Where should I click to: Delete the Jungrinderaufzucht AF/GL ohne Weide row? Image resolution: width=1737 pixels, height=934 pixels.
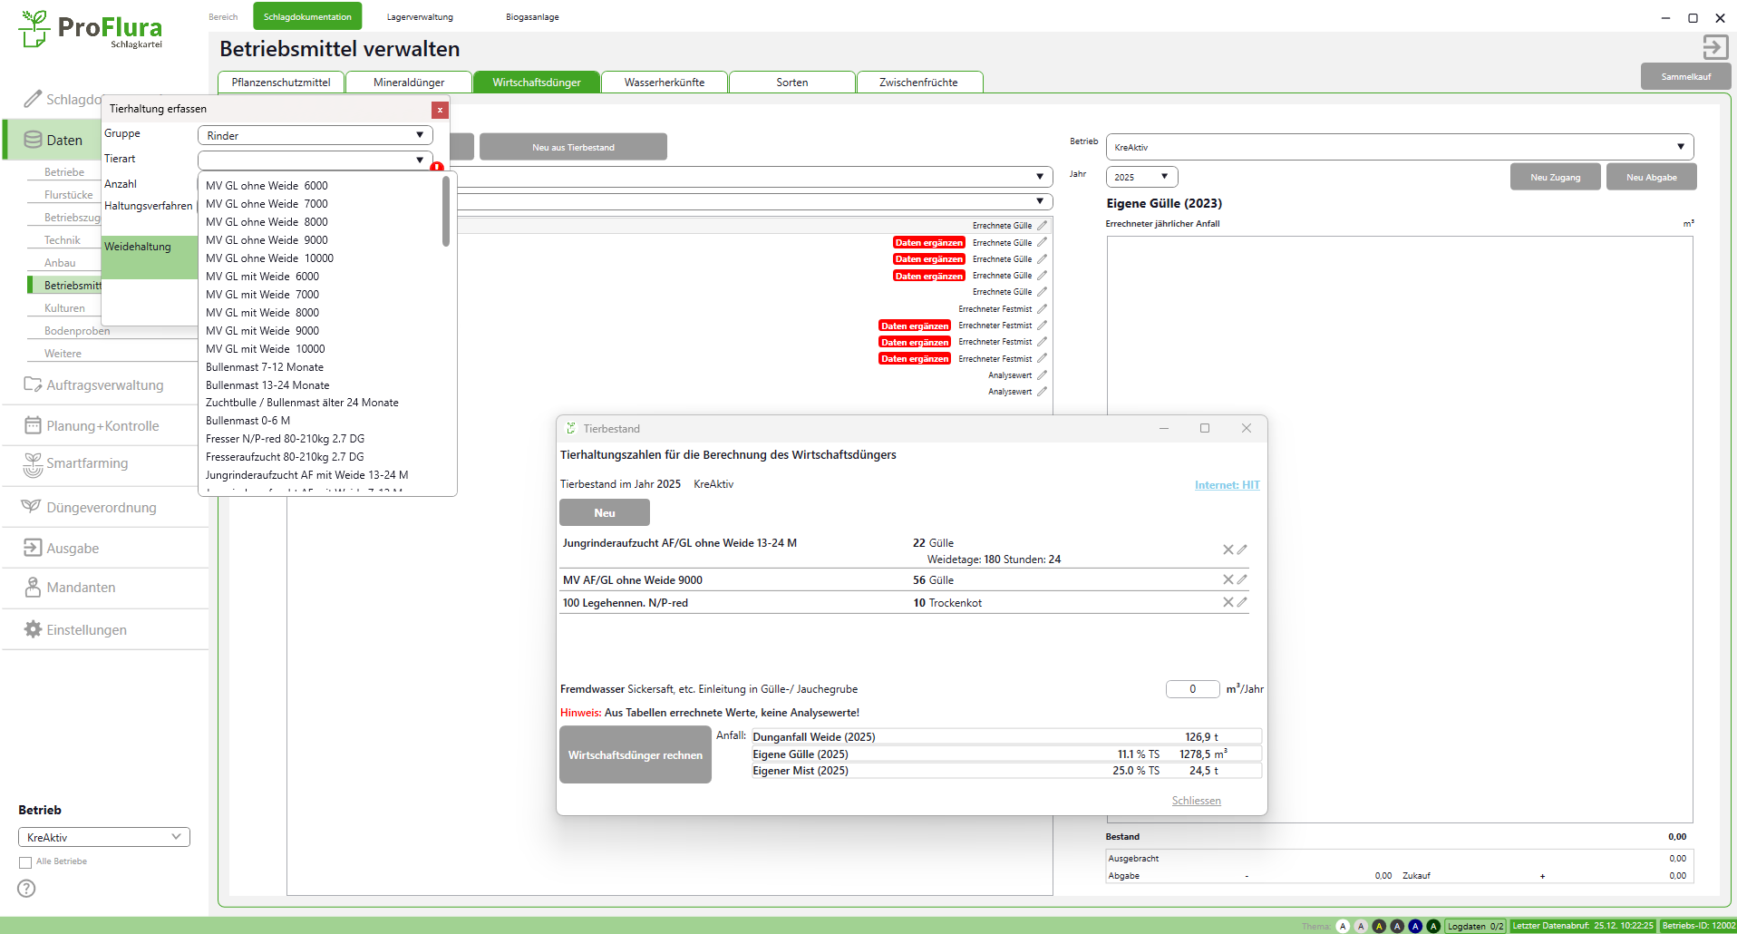click(1228, 550)
